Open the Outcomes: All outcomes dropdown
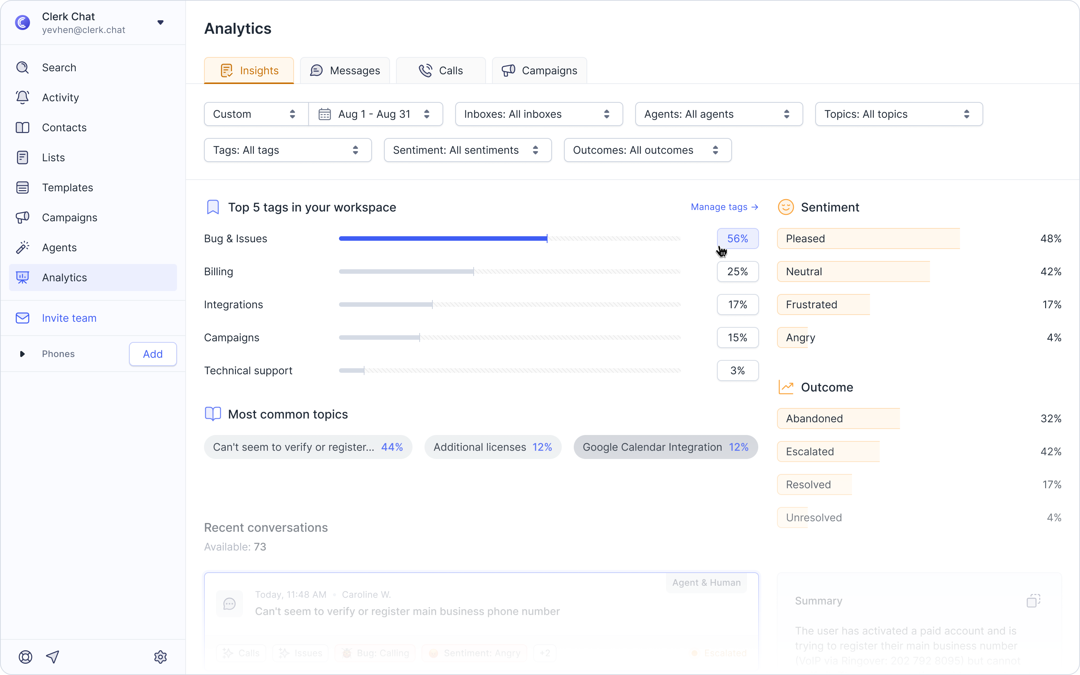This screenshot has width=1080, height=675. coord(648,150)
